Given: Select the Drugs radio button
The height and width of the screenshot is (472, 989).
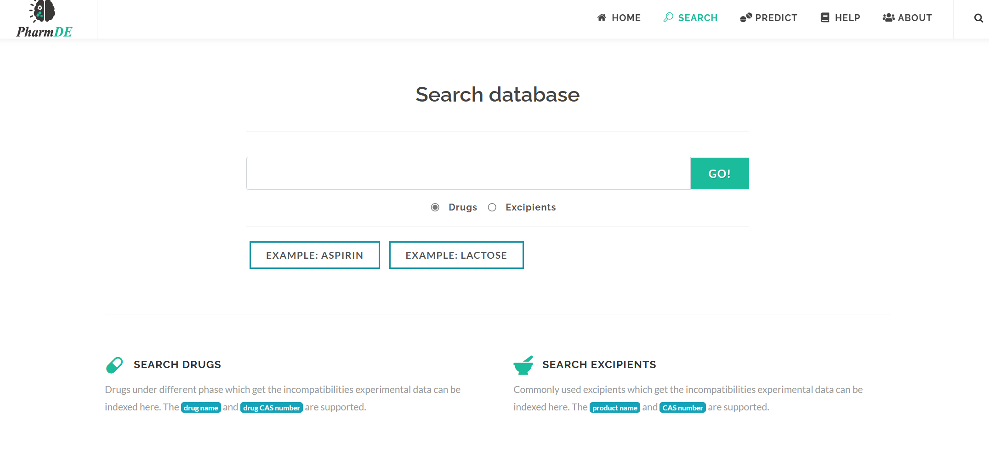Looking at the screenshot, I should point(435,207).
